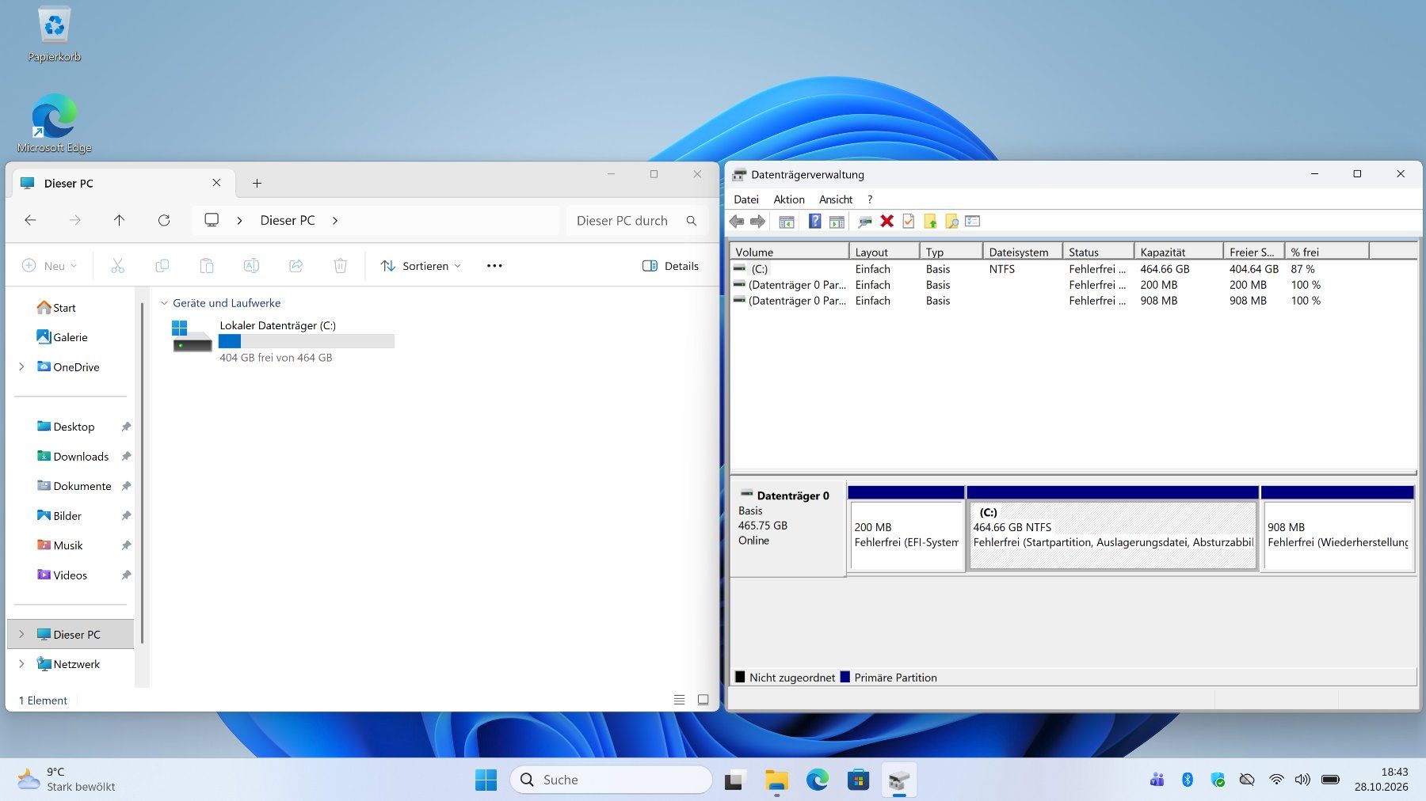Toggle the action pane icon in Datenträgerverwaltung toolbar
Image resolution: width=1426 pixels, height=801 pixels.
click(837, 222)
